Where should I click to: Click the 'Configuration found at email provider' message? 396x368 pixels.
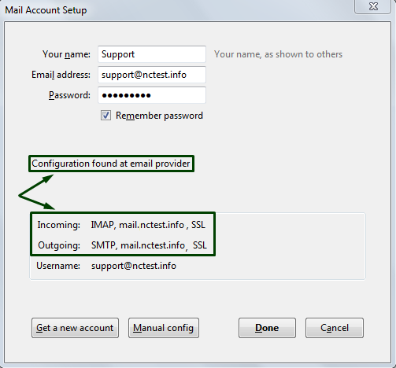111,164
